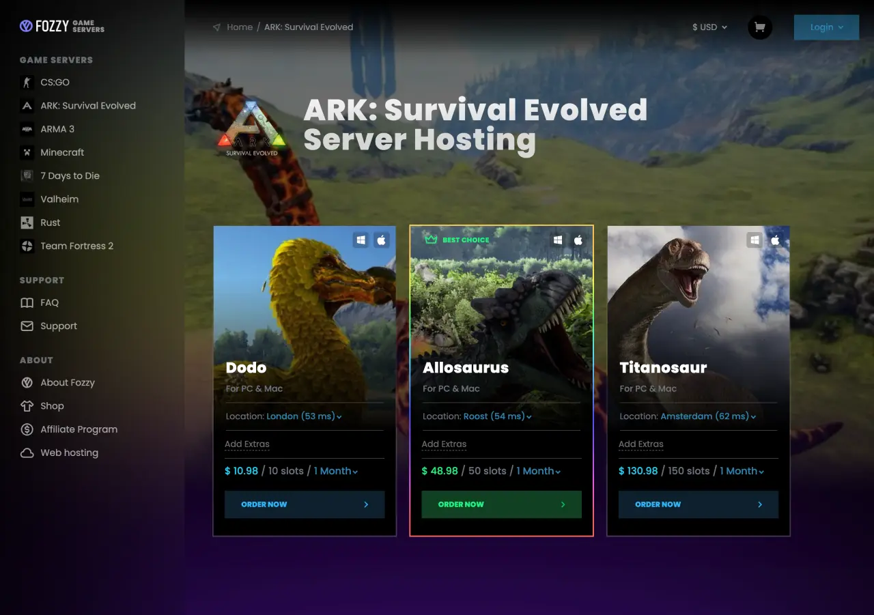
Task: Click the $ 10.98 price text
Action: (242, 471)
